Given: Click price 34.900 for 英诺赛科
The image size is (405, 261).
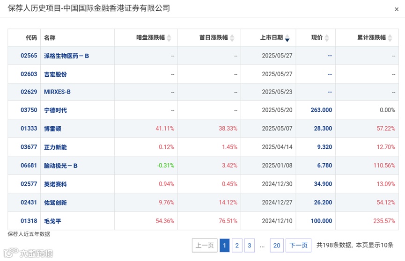Looking at the screenshot, I should (323, 184).
